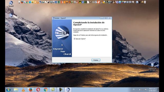164x92 pixels.
Task: Open the Windows Start menu orb
Action: pyautogui.click(x=8, y=90)
